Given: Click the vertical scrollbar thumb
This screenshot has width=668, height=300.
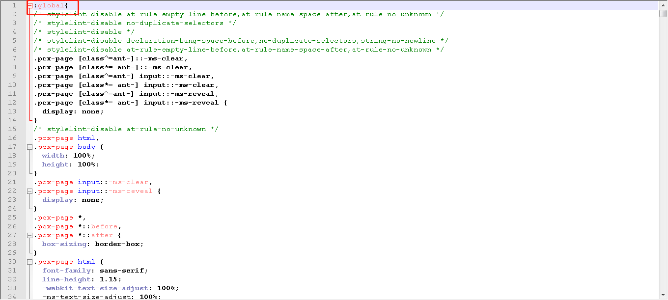Looking at the screenshot, I should tap(663, 13).
